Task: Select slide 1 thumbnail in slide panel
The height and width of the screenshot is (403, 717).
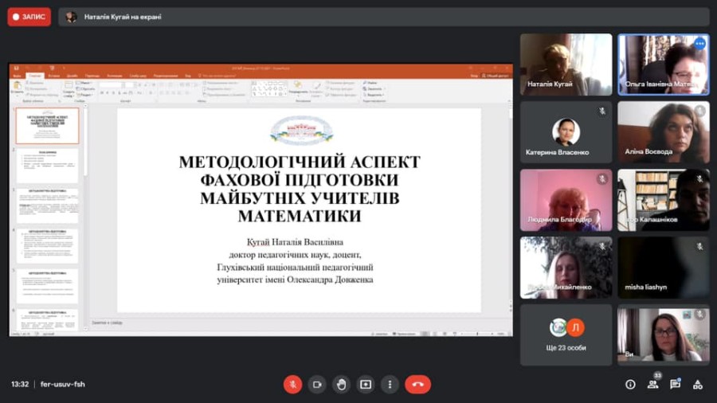Action: point(47,126)
